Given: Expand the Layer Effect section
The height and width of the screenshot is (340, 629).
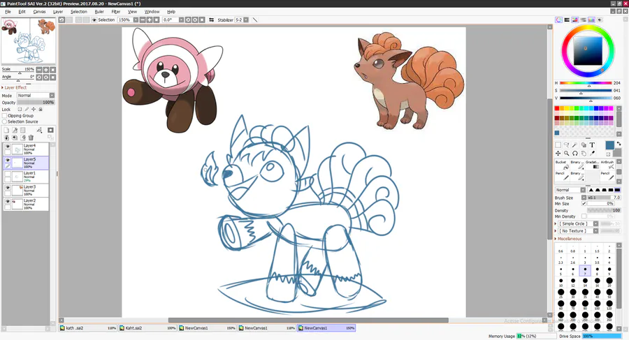Looking at the screenshot, I should pos(14,87).
